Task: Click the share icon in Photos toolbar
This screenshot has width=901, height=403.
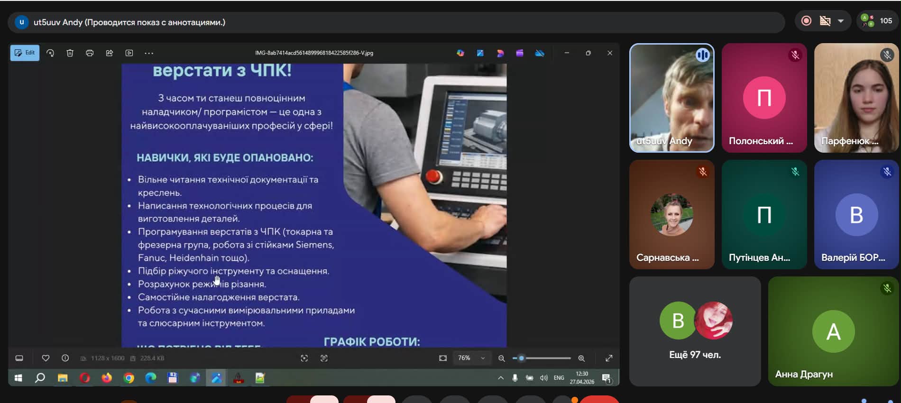Action: pyautogui.click(x=110, y=53)
